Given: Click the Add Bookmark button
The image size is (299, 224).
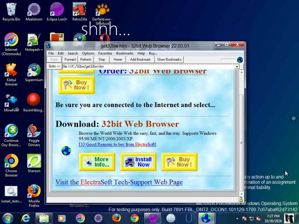Looking at the screenshot, I should point(140,60).
